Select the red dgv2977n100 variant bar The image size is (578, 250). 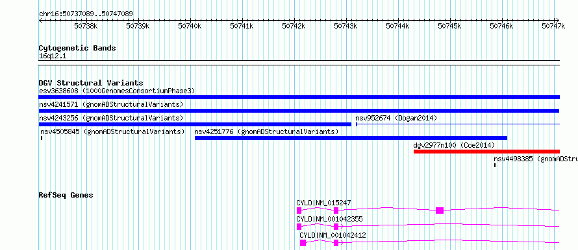(x=486, y=152)
